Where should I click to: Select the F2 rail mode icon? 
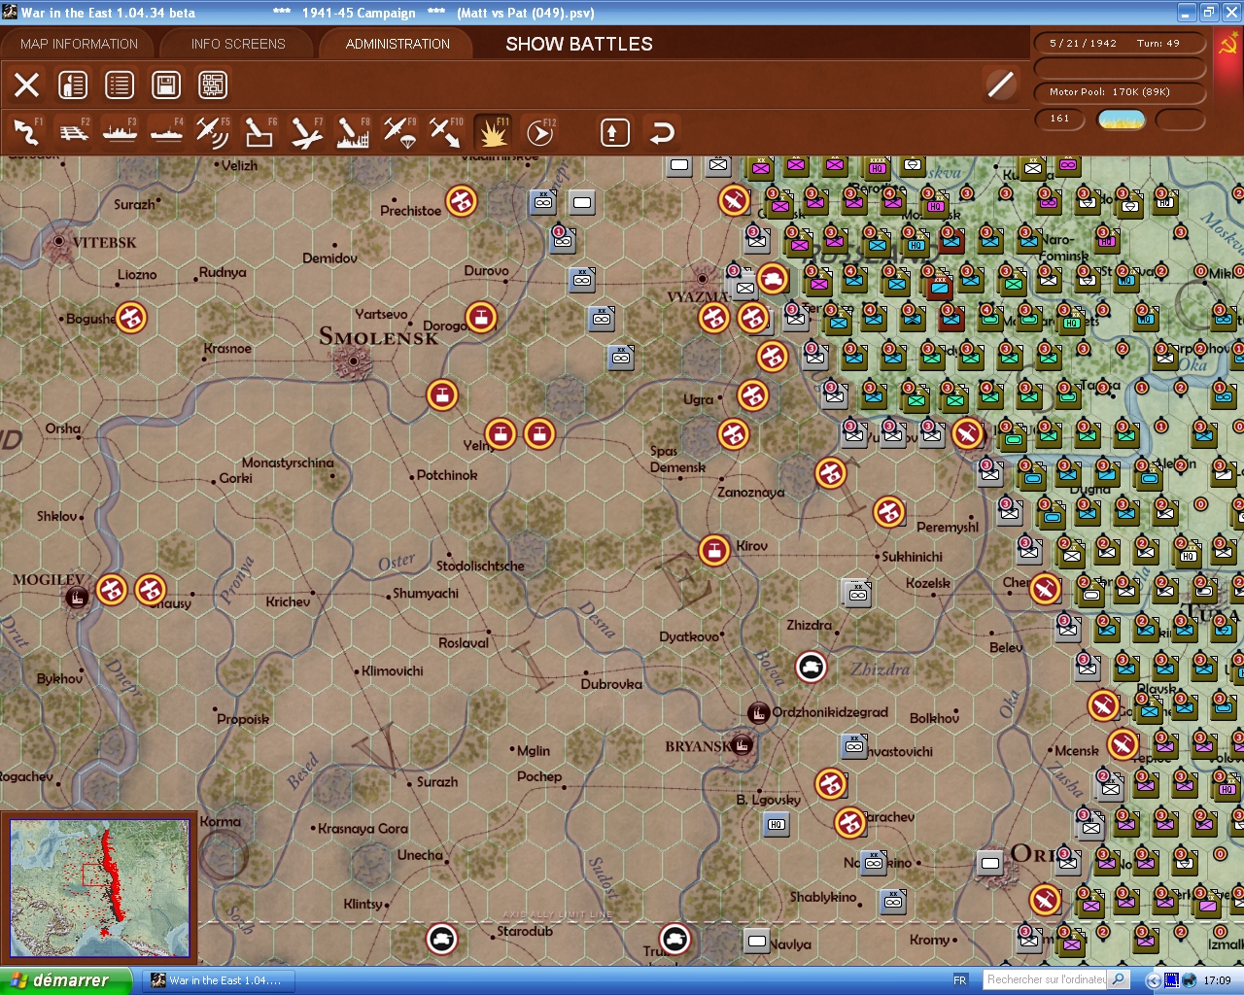pyautogui.click(x=73, y=132)
